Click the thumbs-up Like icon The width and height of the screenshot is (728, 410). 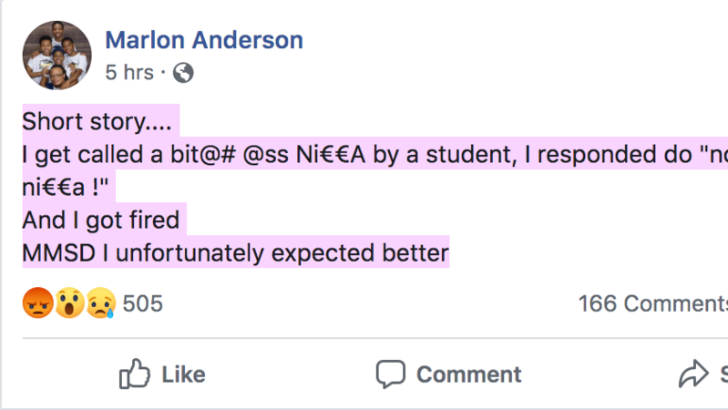point(135,374)
